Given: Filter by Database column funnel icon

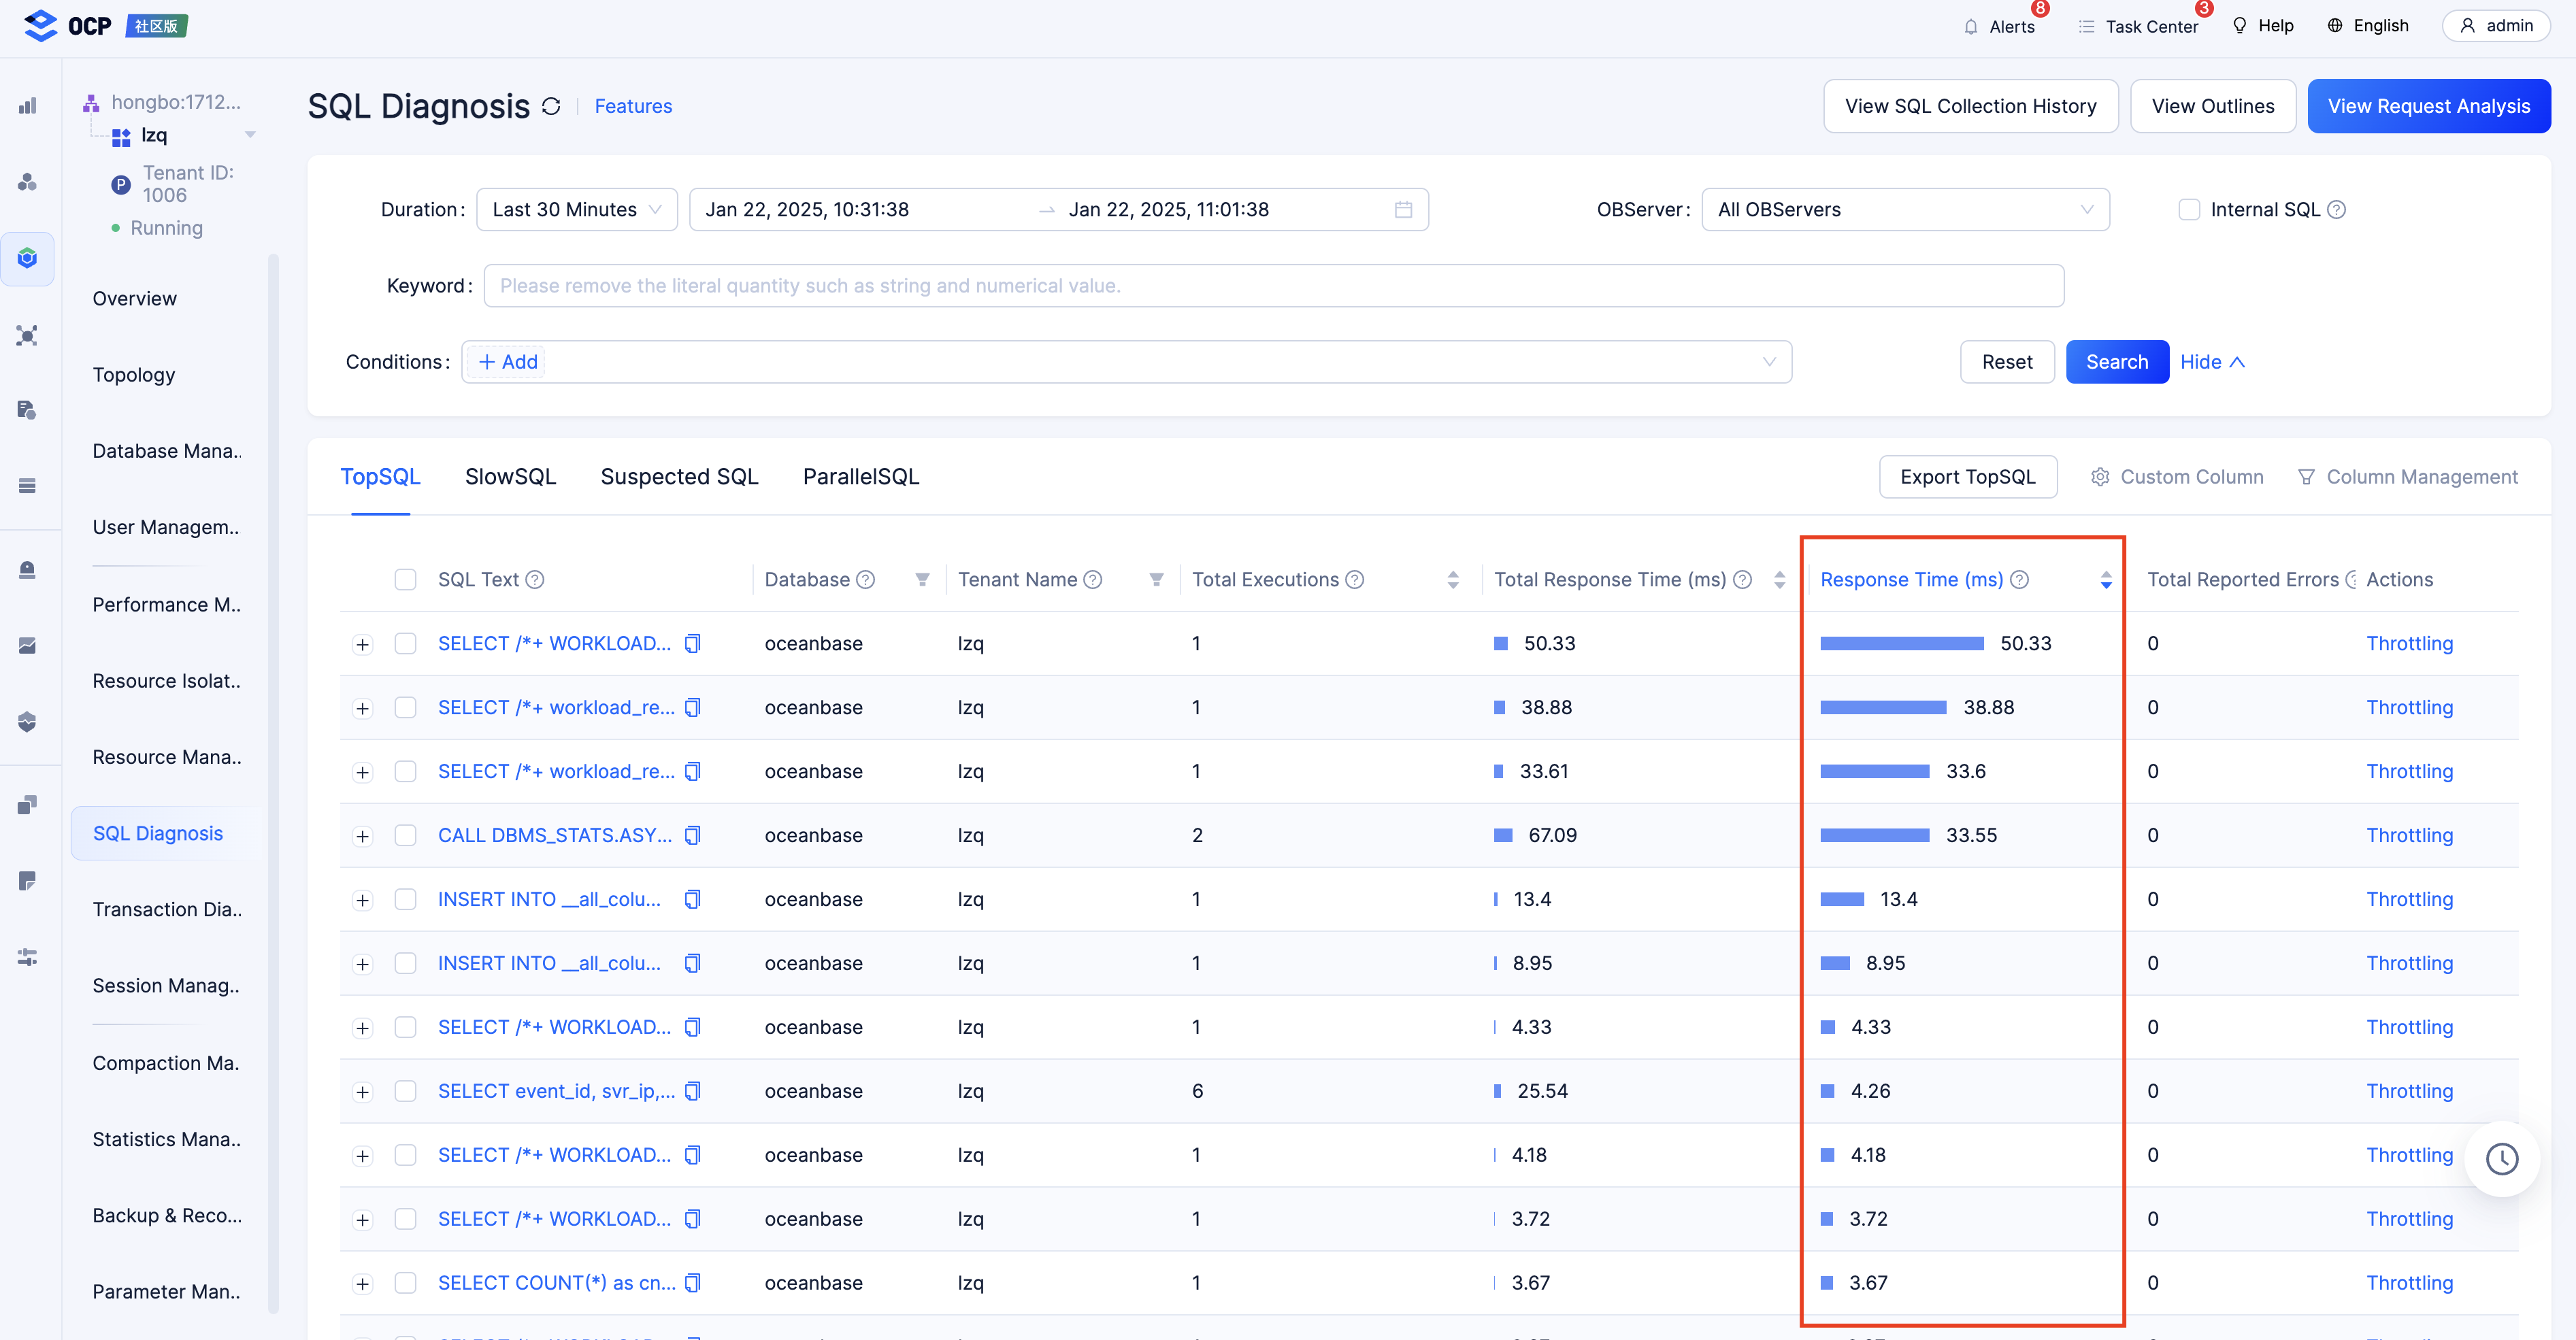Looking at the screenshot, I should 922,580.
